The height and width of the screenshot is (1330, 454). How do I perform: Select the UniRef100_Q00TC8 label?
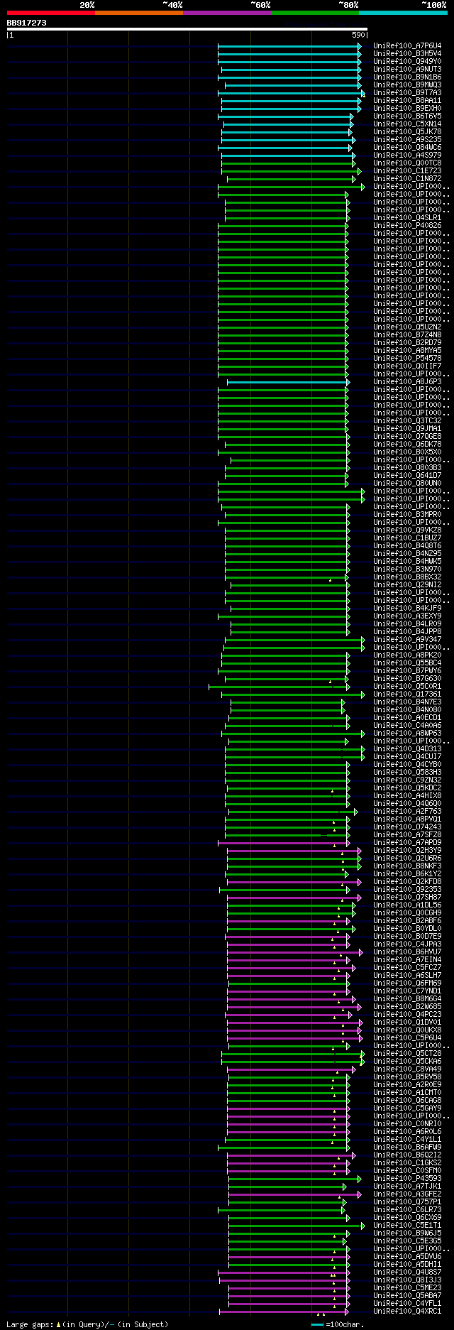(407, 163)
